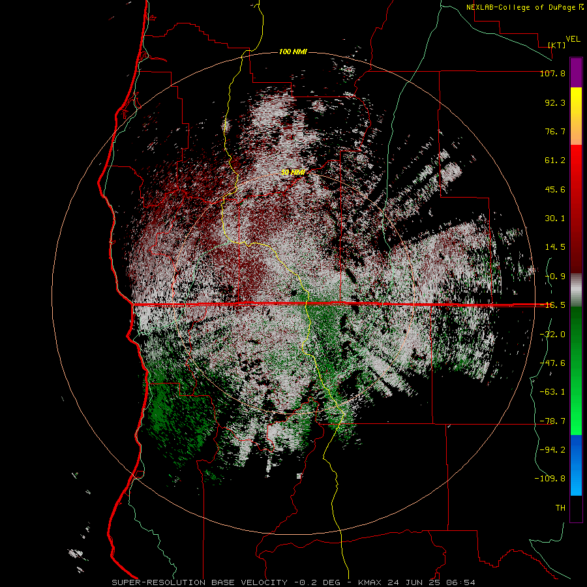Select the -47.6 legend value
Screen dimensions: 587x587
552,363
